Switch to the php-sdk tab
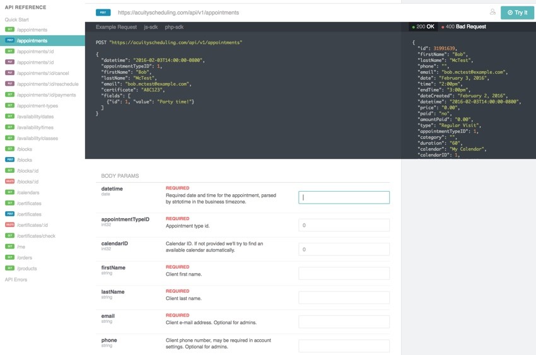The height and width of the screenshot is (355, 536). [174, 27]
